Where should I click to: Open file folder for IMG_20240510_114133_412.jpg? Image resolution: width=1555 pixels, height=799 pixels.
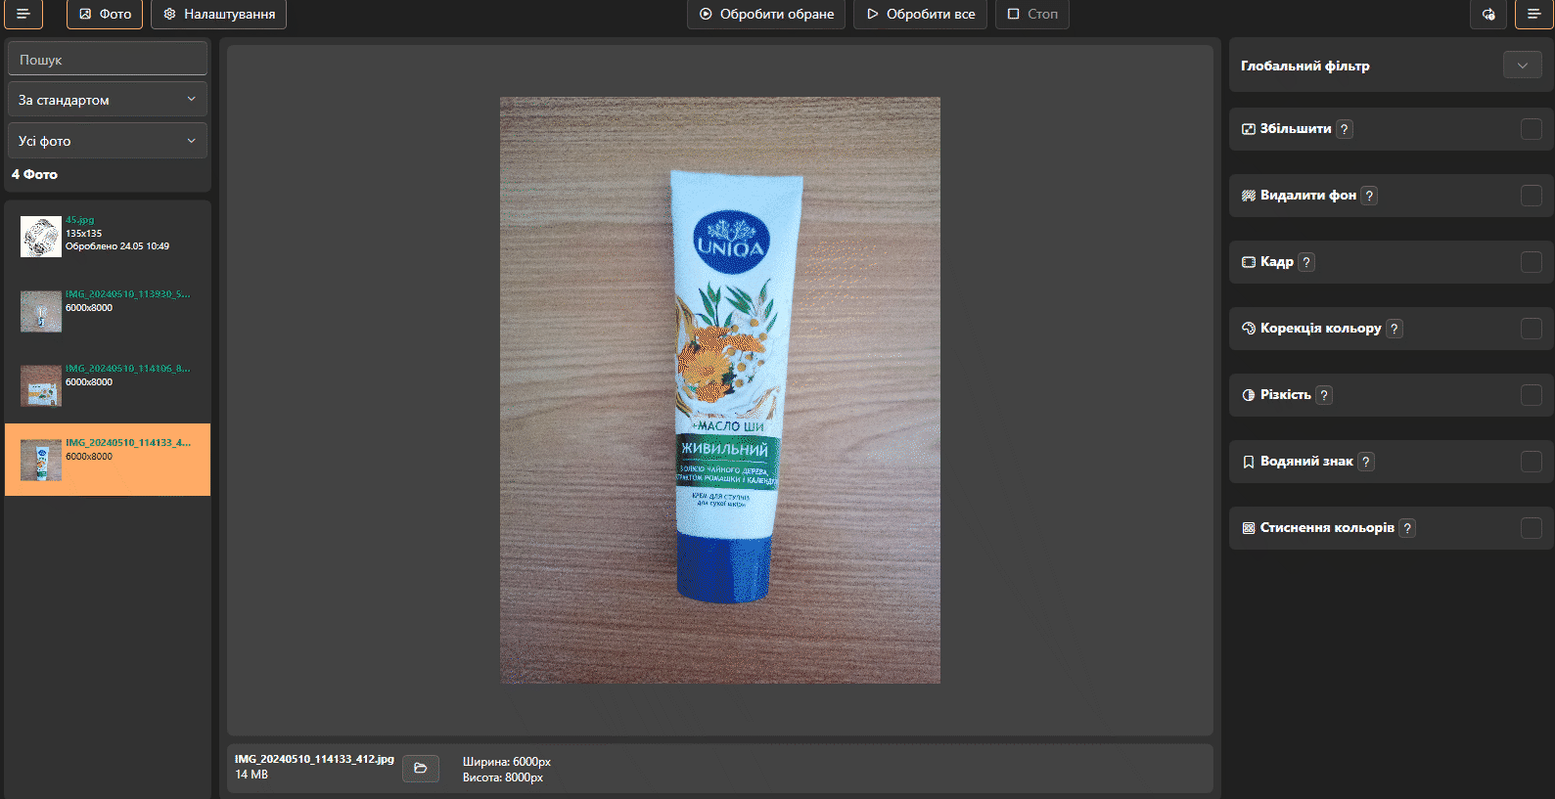click(421, 768)
